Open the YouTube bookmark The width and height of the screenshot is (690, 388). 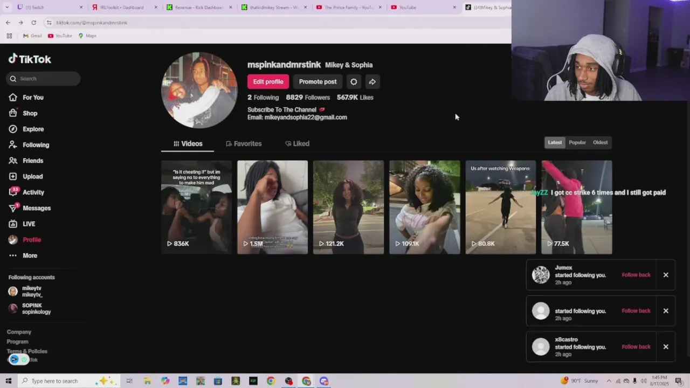tap(60, 36)
